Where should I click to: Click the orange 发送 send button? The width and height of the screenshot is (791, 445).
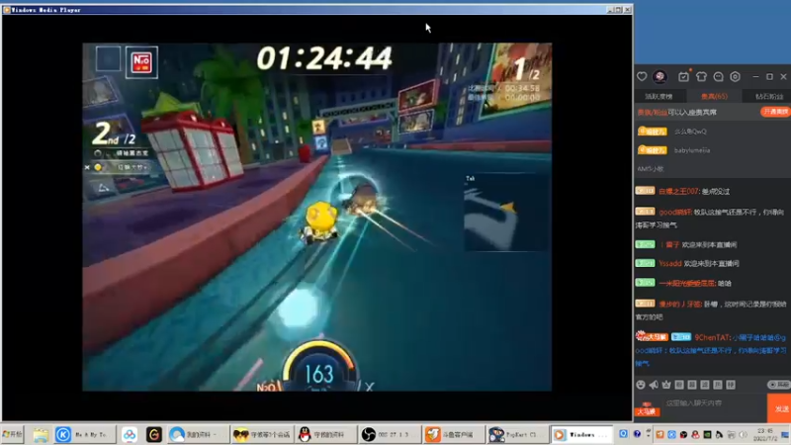780,408
